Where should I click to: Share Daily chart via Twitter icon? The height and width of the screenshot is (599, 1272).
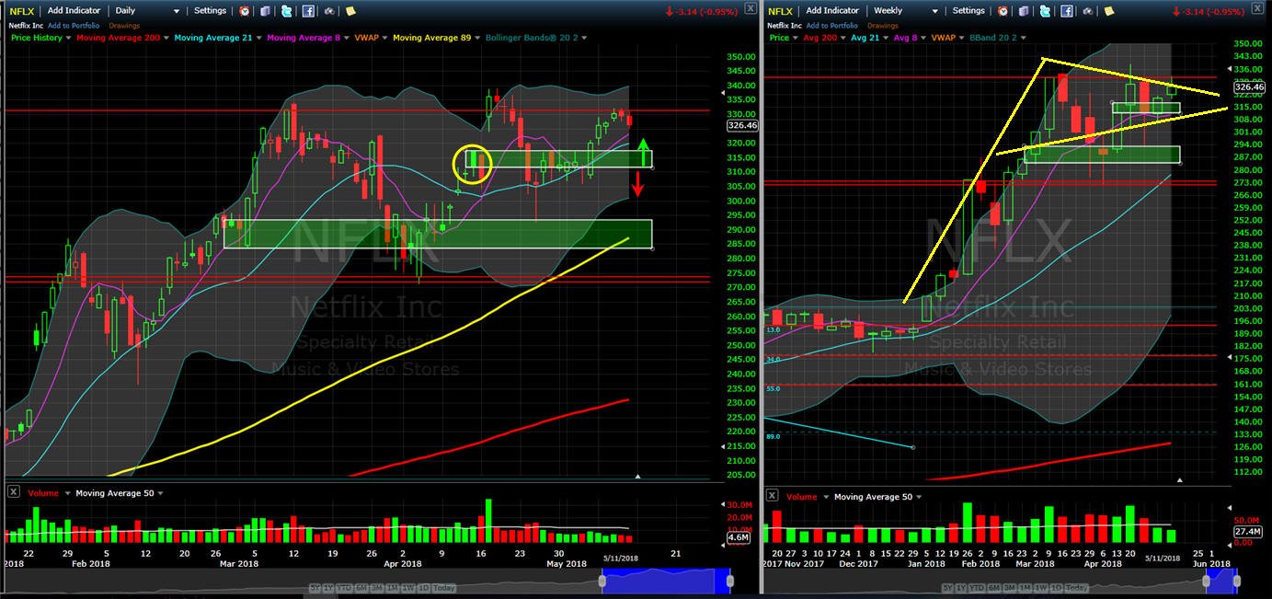(287, 11)
